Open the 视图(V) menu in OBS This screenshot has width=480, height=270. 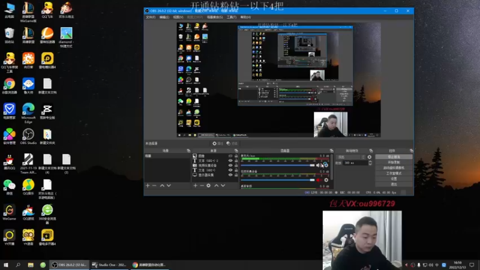[178, 17]
